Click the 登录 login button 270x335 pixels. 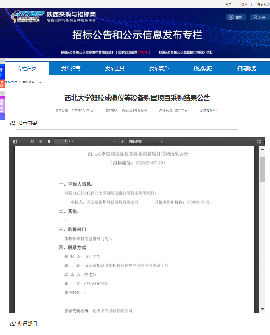(236, 17)
